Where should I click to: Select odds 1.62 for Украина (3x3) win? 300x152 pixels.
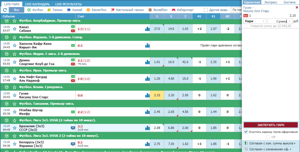[x=185, y=144]
